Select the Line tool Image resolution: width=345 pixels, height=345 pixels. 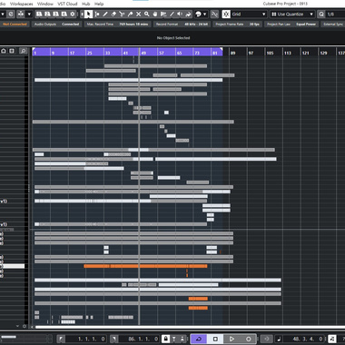172,14
